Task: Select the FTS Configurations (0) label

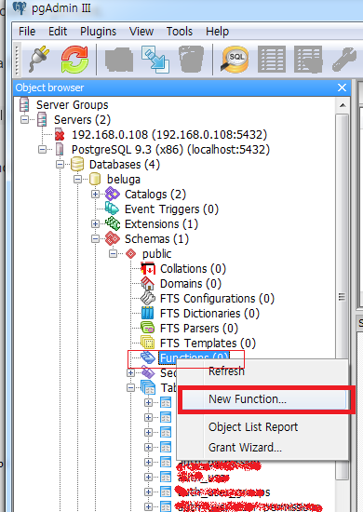Action: (217, 299)
